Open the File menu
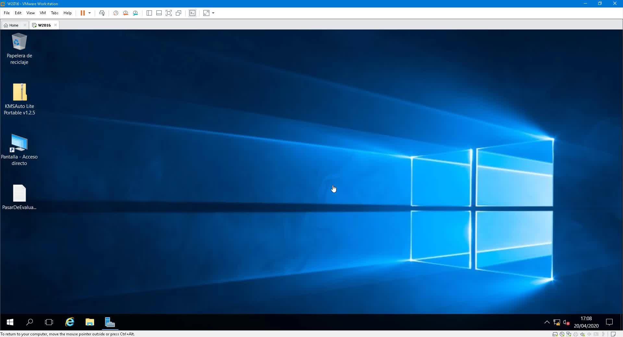This screenshot has height=337, width=623. pyautogui.click(x=6, y=13)
